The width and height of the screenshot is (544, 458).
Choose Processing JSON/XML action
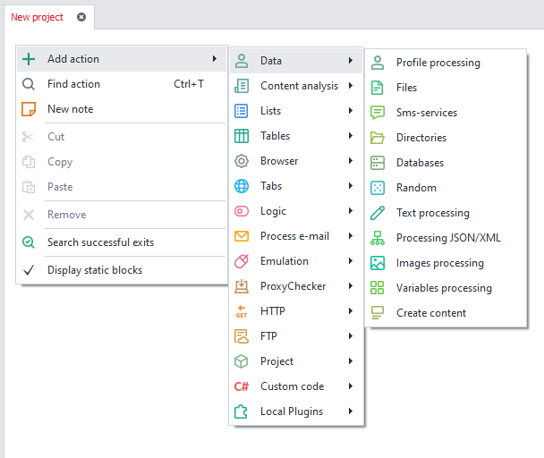point(448,238)
